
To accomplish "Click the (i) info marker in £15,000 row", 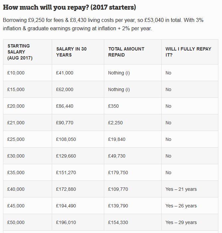I will tap(128, 90).
